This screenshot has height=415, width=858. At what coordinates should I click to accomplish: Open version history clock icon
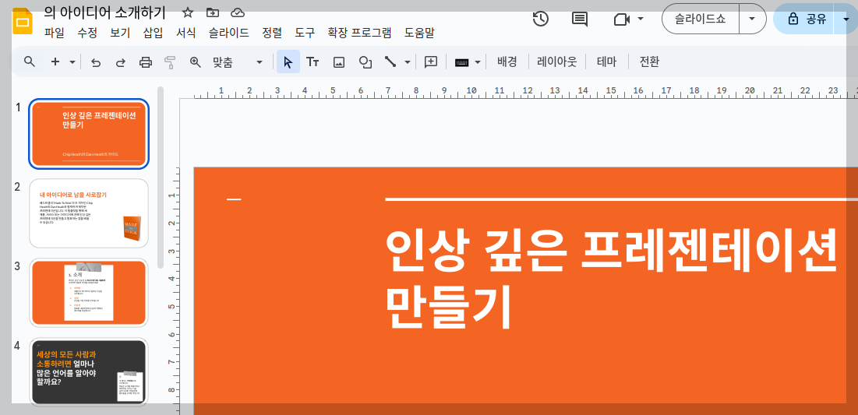pyautogui.click(x=541, y=19)
